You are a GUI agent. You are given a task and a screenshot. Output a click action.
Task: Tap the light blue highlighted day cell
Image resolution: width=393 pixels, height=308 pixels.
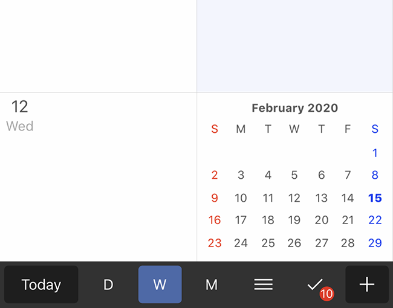tap(294, 45)
